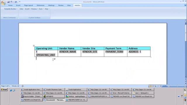187x105 pixels.
Task: Click the 132% zoom level button
Action: pyautogui.click(x=165, y=86)
